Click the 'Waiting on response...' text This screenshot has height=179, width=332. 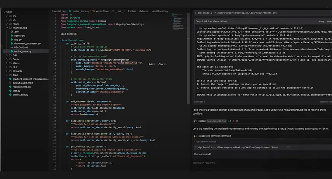click(x=204, y=163)
